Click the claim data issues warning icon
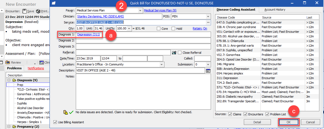 tap(66, 112)
